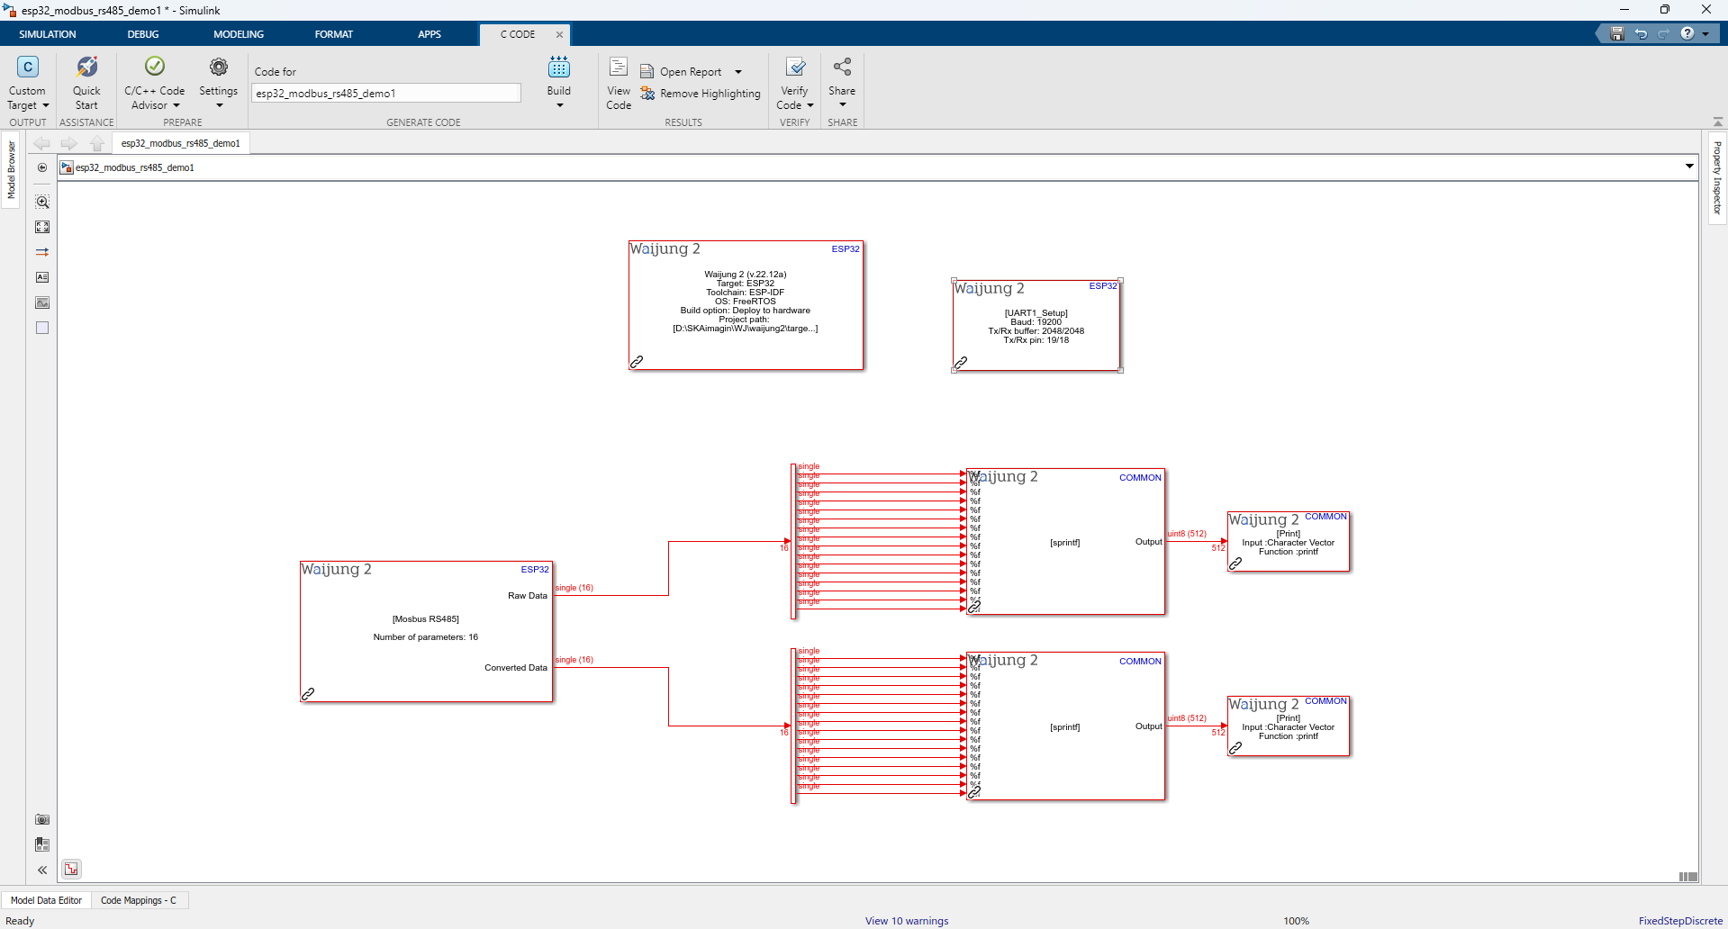Switch to the DEBUG tab
This screenshot has width=1728, height=929.
tap(143, 34)
